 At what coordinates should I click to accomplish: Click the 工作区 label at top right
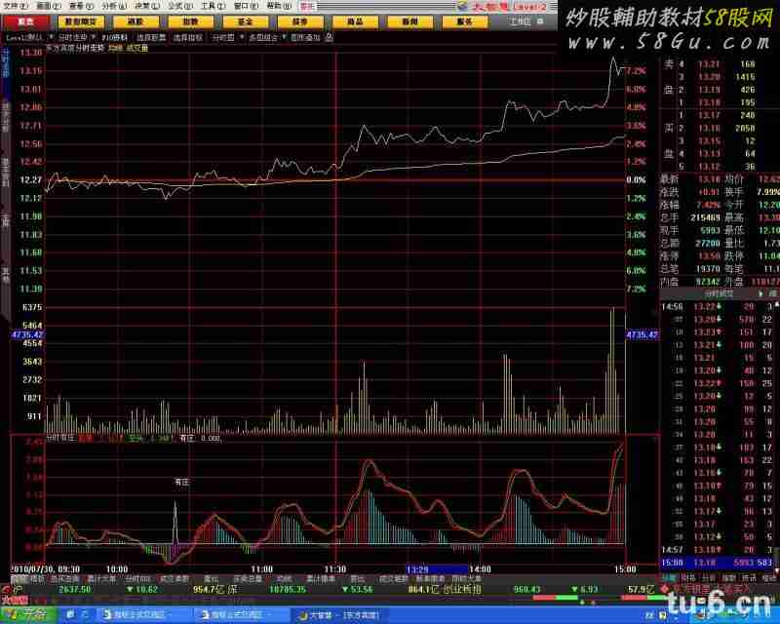pos(520,21)
